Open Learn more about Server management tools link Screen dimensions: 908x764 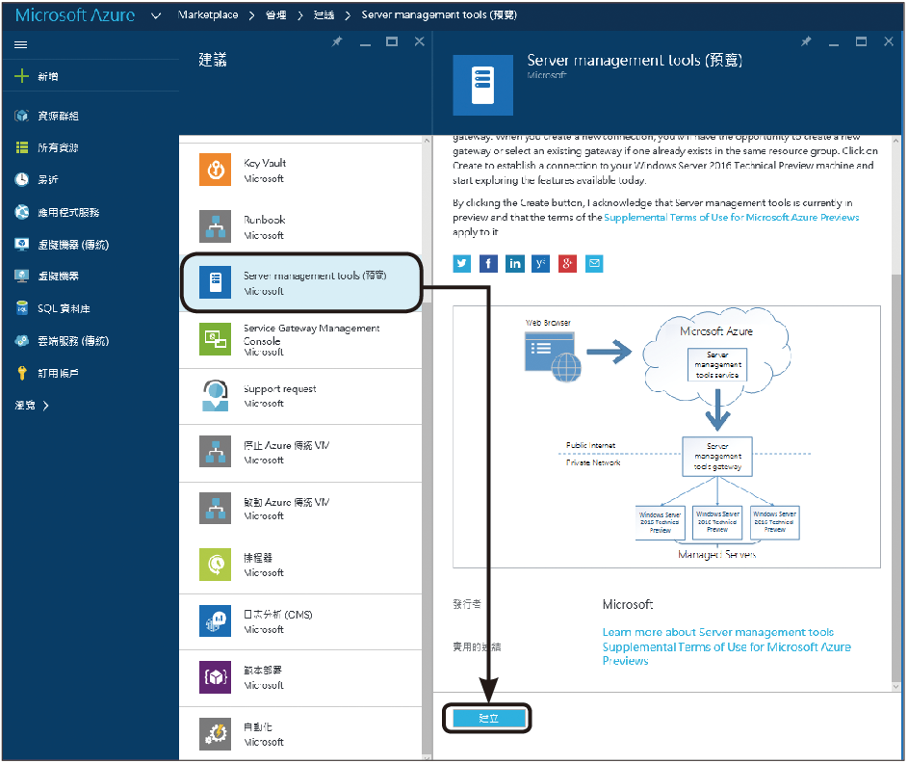pos(718,632)
